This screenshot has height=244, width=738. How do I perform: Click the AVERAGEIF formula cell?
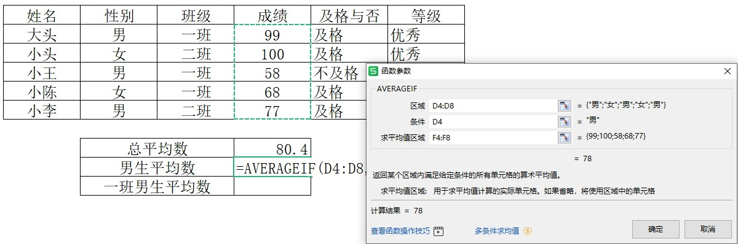[272, 167]
